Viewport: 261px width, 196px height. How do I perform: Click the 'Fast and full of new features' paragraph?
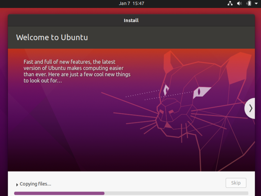coord(77,71)
